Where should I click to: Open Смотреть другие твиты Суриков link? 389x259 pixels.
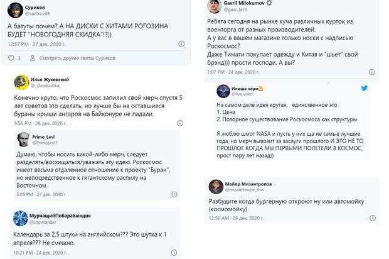coord(77,58)
